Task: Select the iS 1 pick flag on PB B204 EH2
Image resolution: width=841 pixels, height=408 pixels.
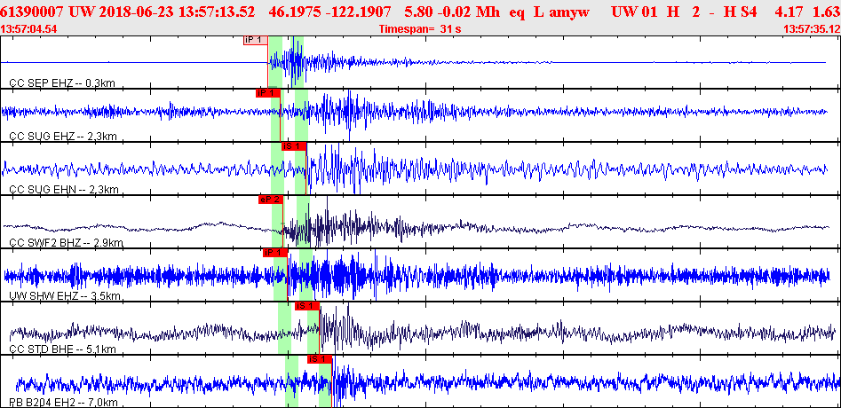Action: point(320,358)
